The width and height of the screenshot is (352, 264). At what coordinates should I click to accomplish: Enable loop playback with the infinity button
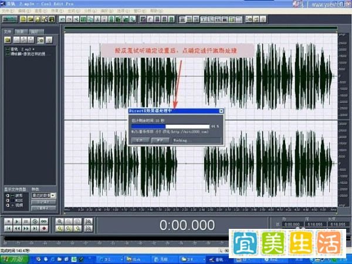(44, 221)
